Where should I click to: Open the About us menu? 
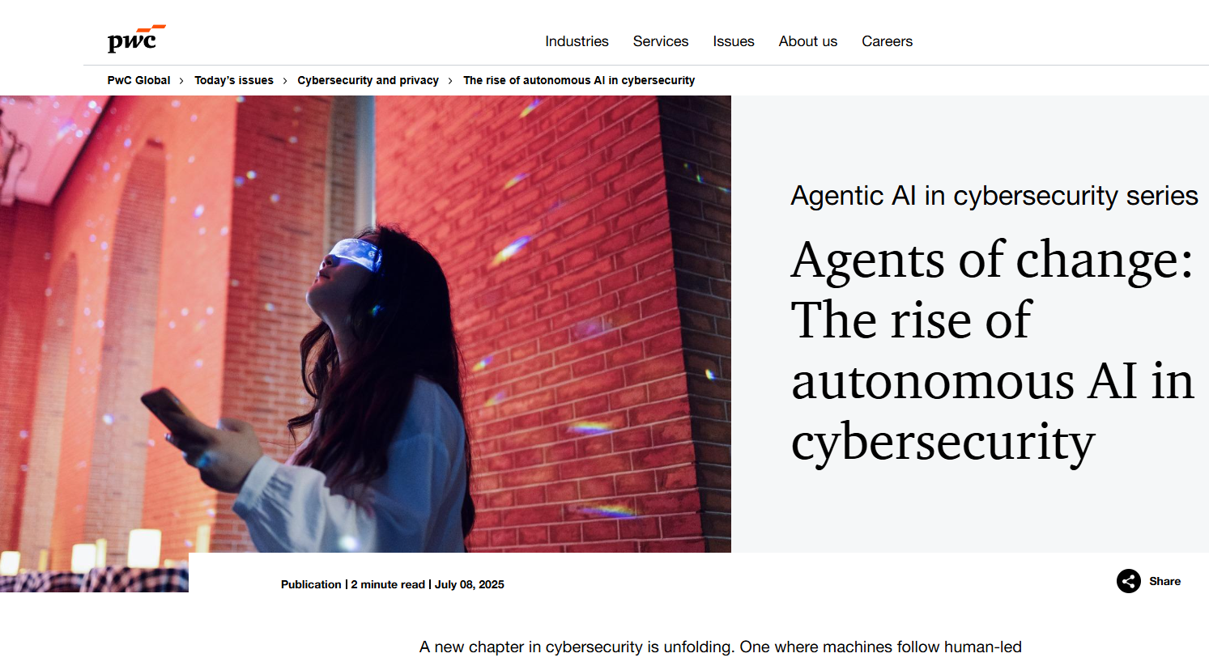[808, 41]
